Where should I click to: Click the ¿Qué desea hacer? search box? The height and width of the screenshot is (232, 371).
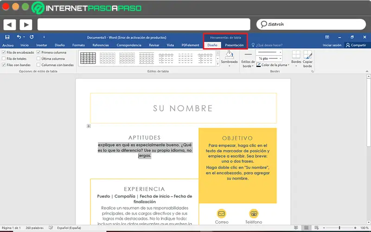(267, 45)
